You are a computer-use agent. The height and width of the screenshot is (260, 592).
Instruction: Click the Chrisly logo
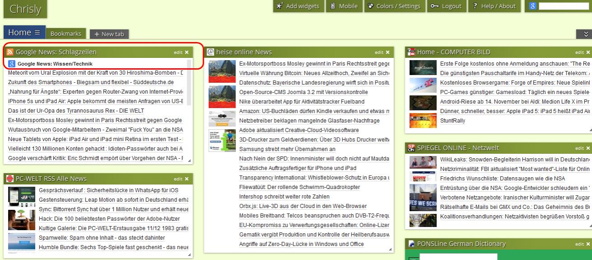coord(25,9)
